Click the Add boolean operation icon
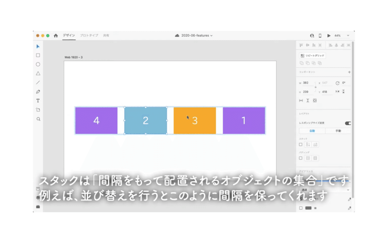 click(301, 63)
